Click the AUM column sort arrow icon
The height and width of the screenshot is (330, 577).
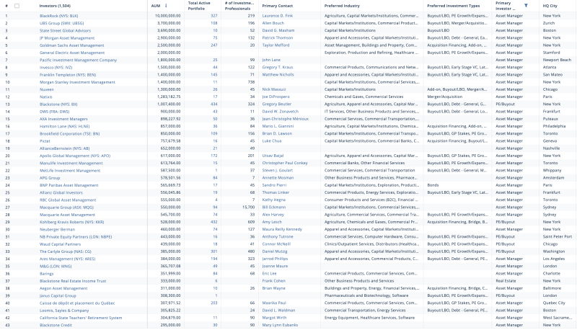[x=166, y=6]
